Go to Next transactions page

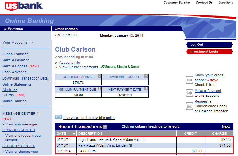click(226, 127)
